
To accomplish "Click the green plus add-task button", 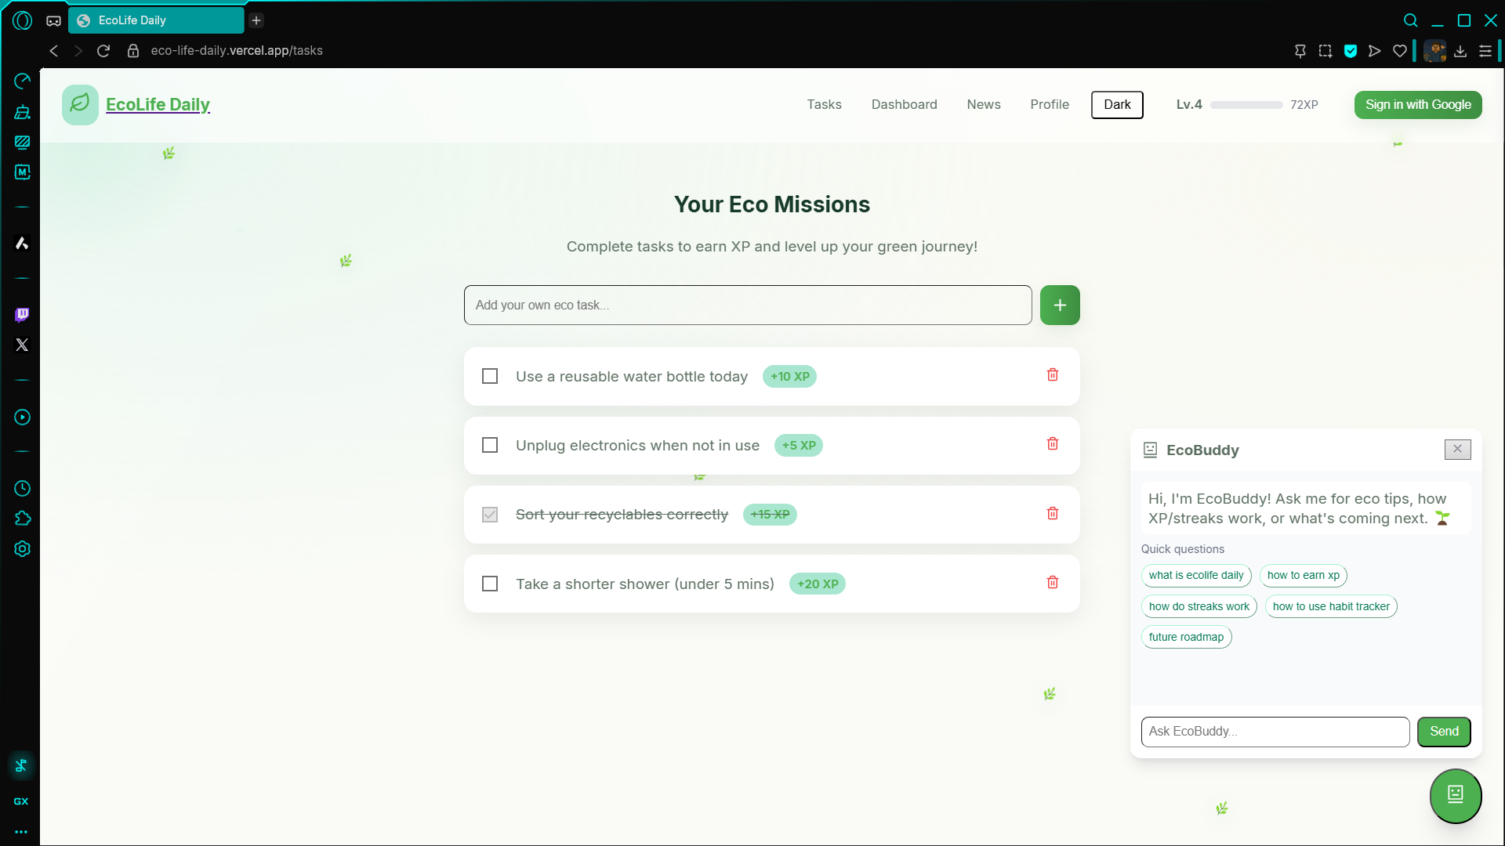I will coord(1059,305).
